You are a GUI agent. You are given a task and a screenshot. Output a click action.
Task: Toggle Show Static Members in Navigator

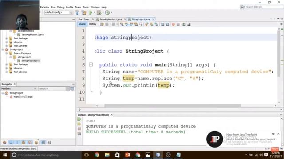(x=17, y=143)
